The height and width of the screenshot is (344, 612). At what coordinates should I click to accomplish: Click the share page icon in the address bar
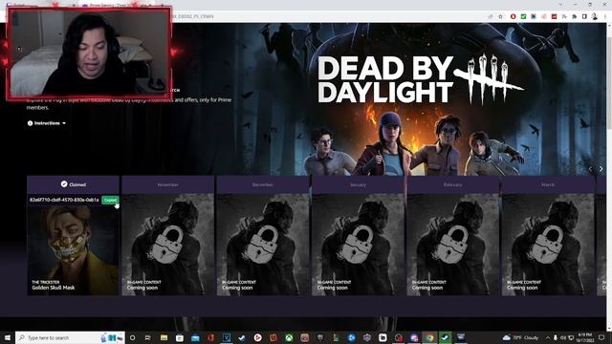coord(491,16)
